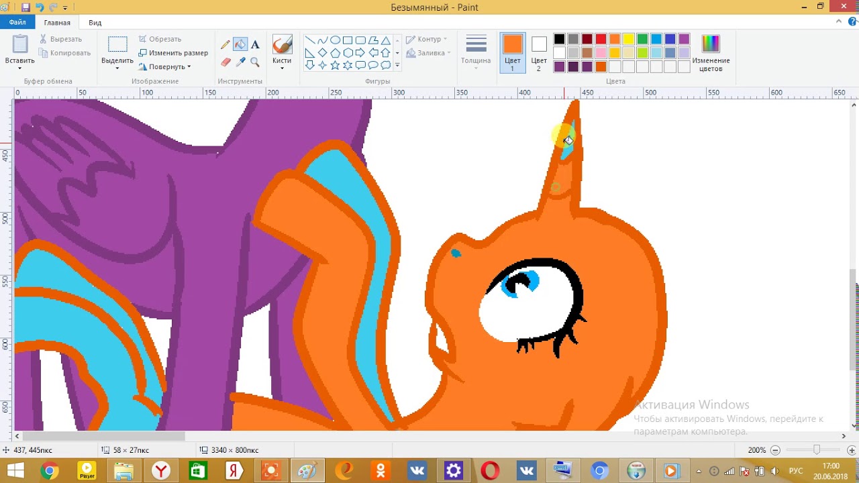
Task: Click the zoom slider handle
Action: (x=817, y=450)
